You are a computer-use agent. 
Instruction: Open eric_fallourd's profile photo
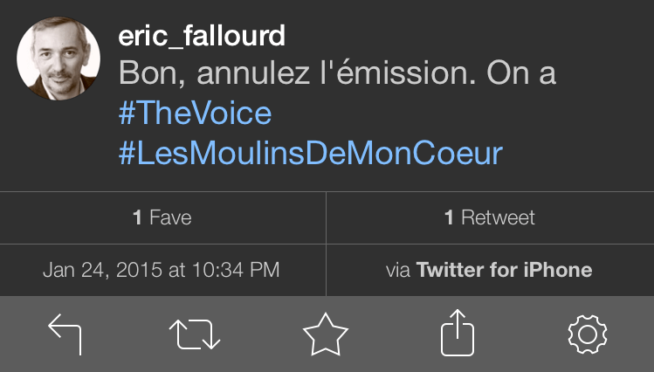[58, 58]
